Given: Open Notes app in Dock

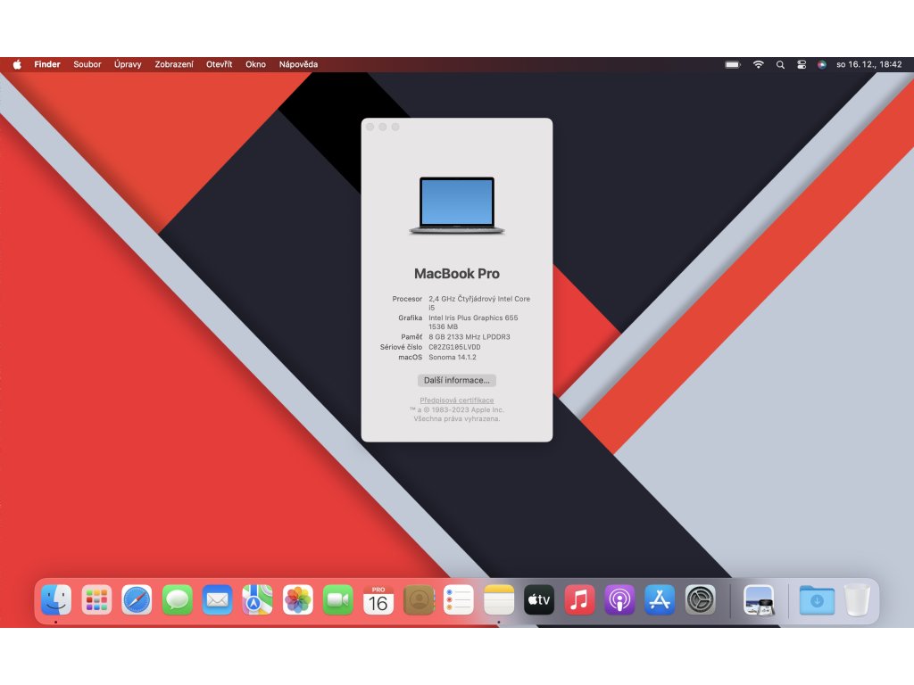Looking at the screenshot, I should point(499,599).
